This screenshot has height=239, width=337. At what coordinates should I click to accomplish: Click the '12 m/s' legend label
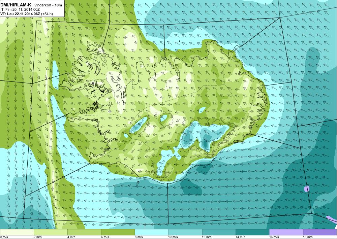(207, 237)
